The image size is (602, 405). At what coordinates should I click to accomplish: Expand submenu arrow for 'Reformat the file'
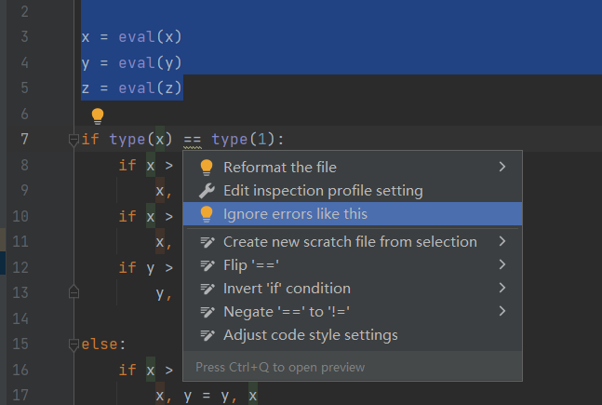(x=502, y=167)
